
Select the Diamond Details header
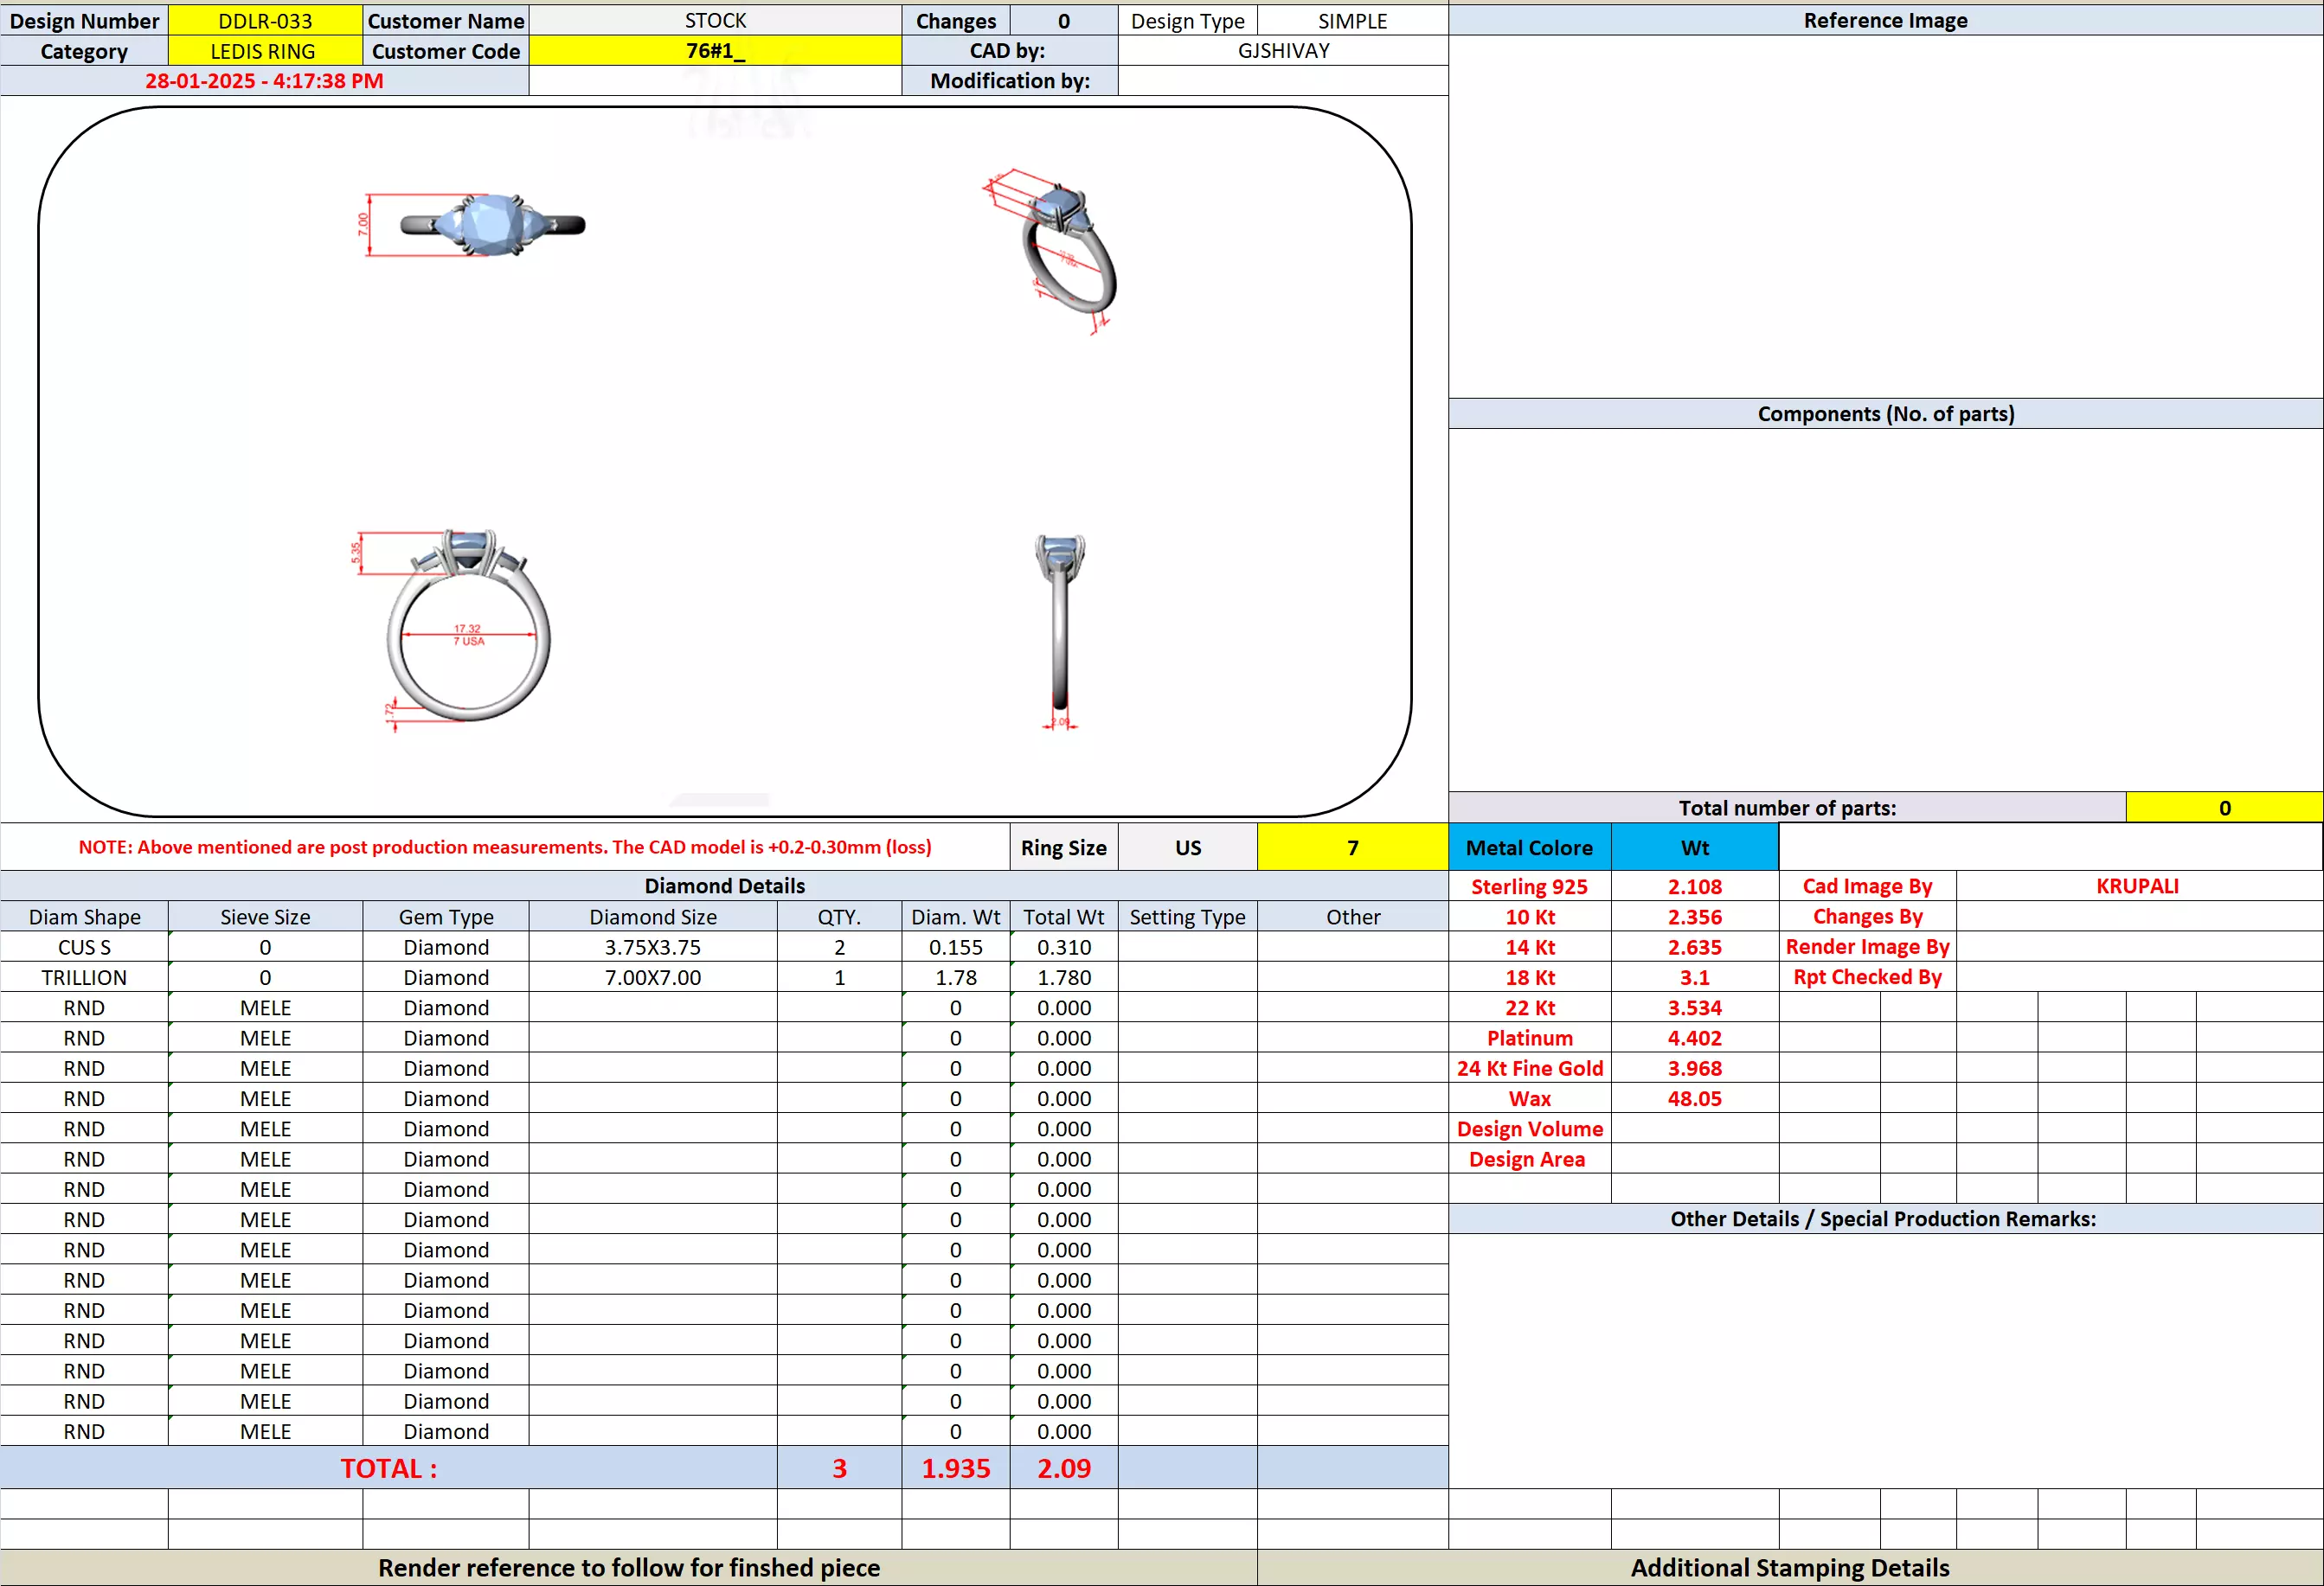pos(724,886)
